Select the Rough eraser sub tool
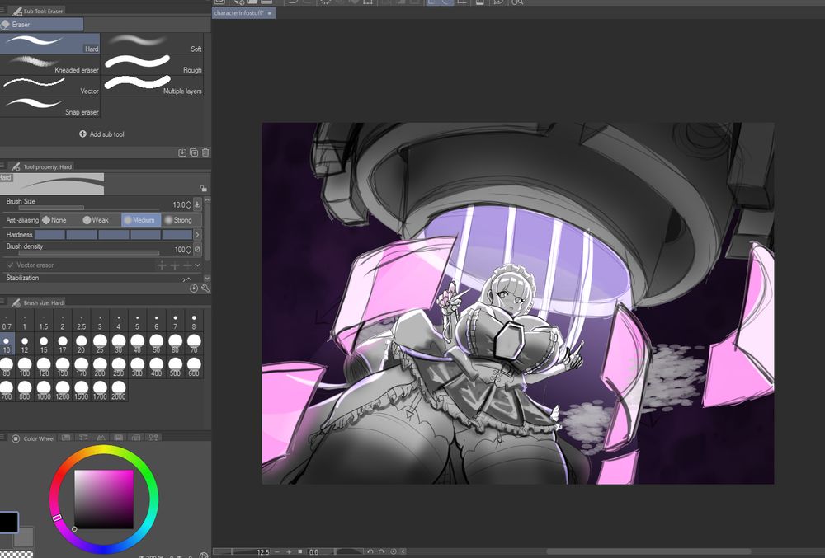The image size is (825, 558). coord(152,64)
